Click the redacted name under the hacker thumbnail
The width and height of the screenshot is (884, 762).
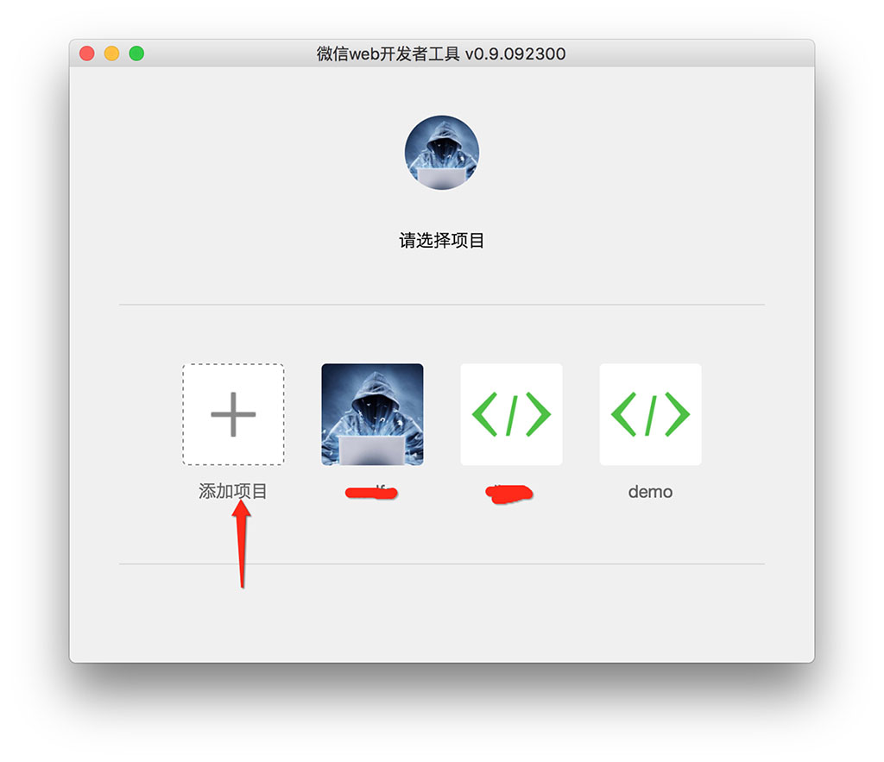pos(371,493)
